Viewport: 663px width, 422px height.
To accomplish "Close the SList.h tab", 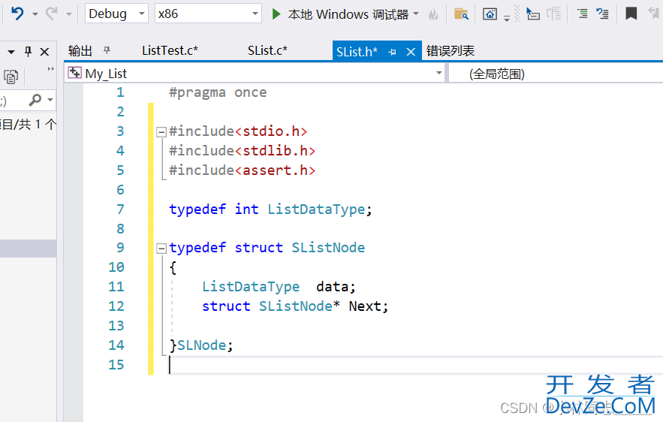I will coord(411,52).
